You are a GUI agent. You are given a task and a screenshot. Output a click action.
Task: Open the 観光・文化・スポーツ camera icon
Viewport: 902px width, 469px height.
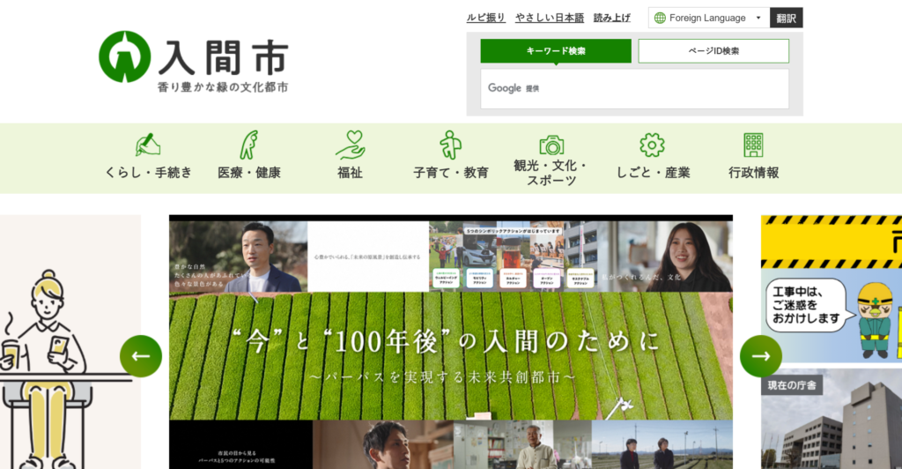(x=551, y=145)
